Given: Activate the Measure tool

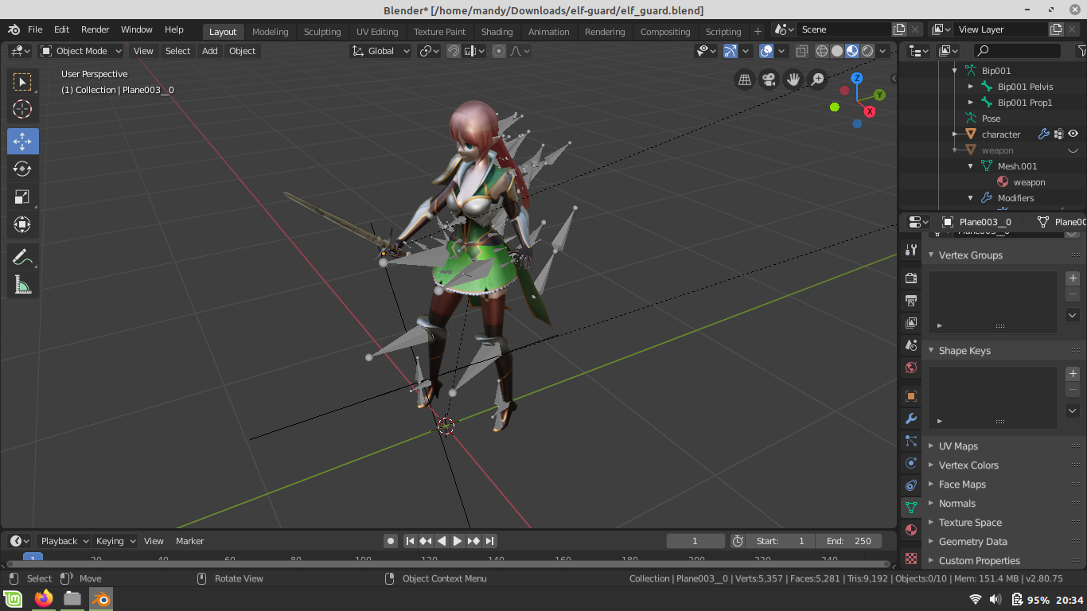Looking at the screenshot, I should tap(22, 286).
